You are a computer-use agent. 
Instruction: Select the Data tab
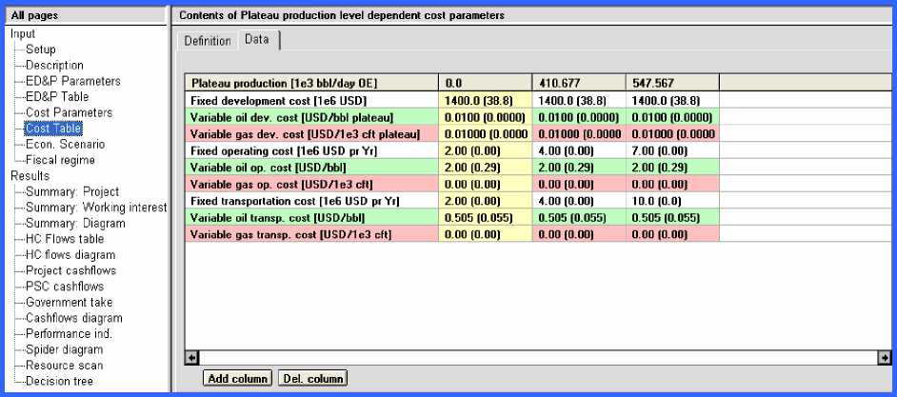256,40
